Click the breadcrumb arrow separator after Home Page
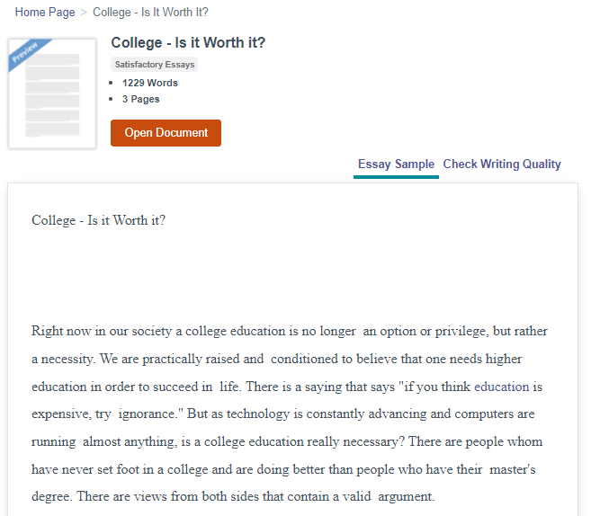Screen dimensions: 600x516 pos(84,13)
